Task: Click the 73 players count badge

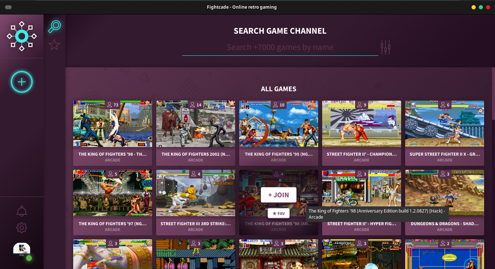Action: [x=113, y=105]
